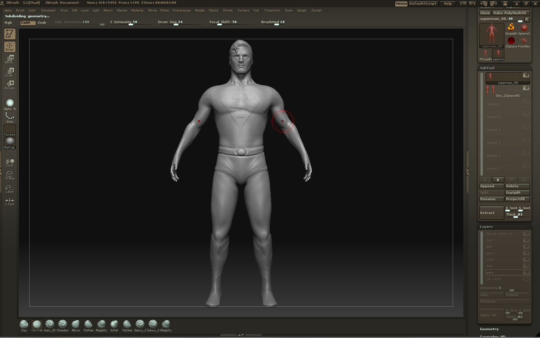Click the ProjectAll button
The height and width of the screenshot is (338, 540).
(x=517, y=199)
